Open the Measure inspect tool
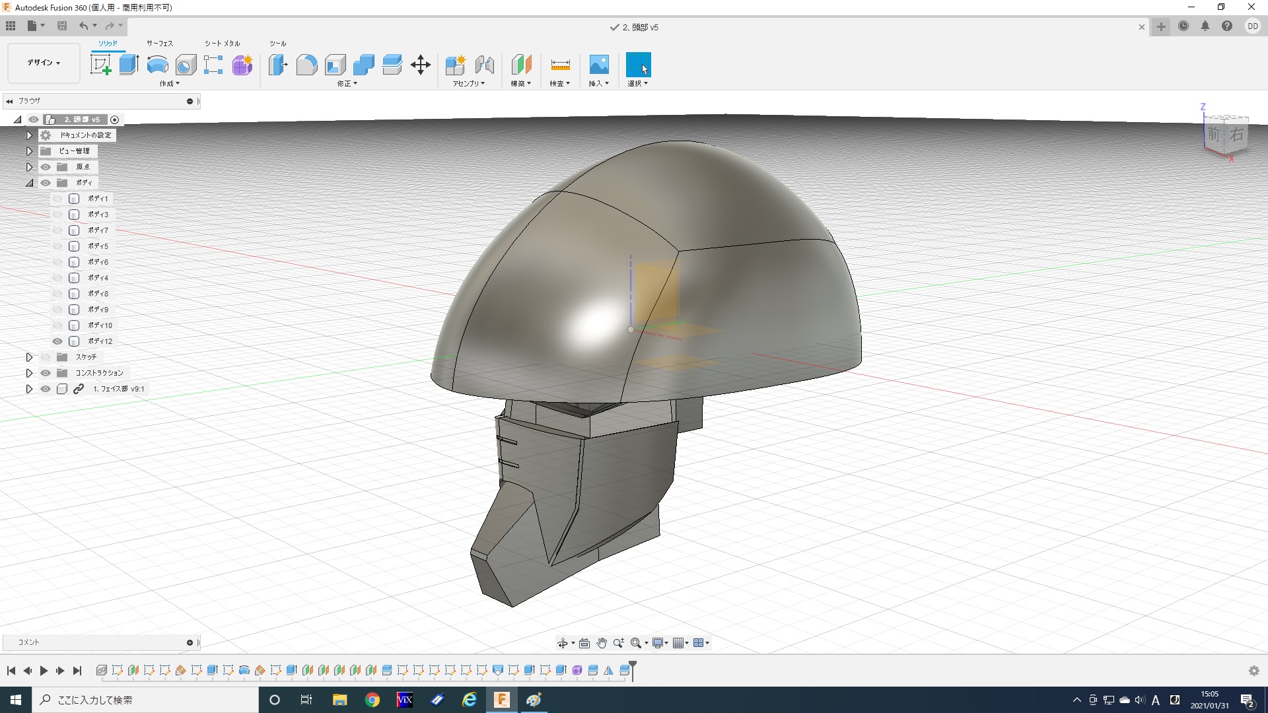 tap(559, 65)
